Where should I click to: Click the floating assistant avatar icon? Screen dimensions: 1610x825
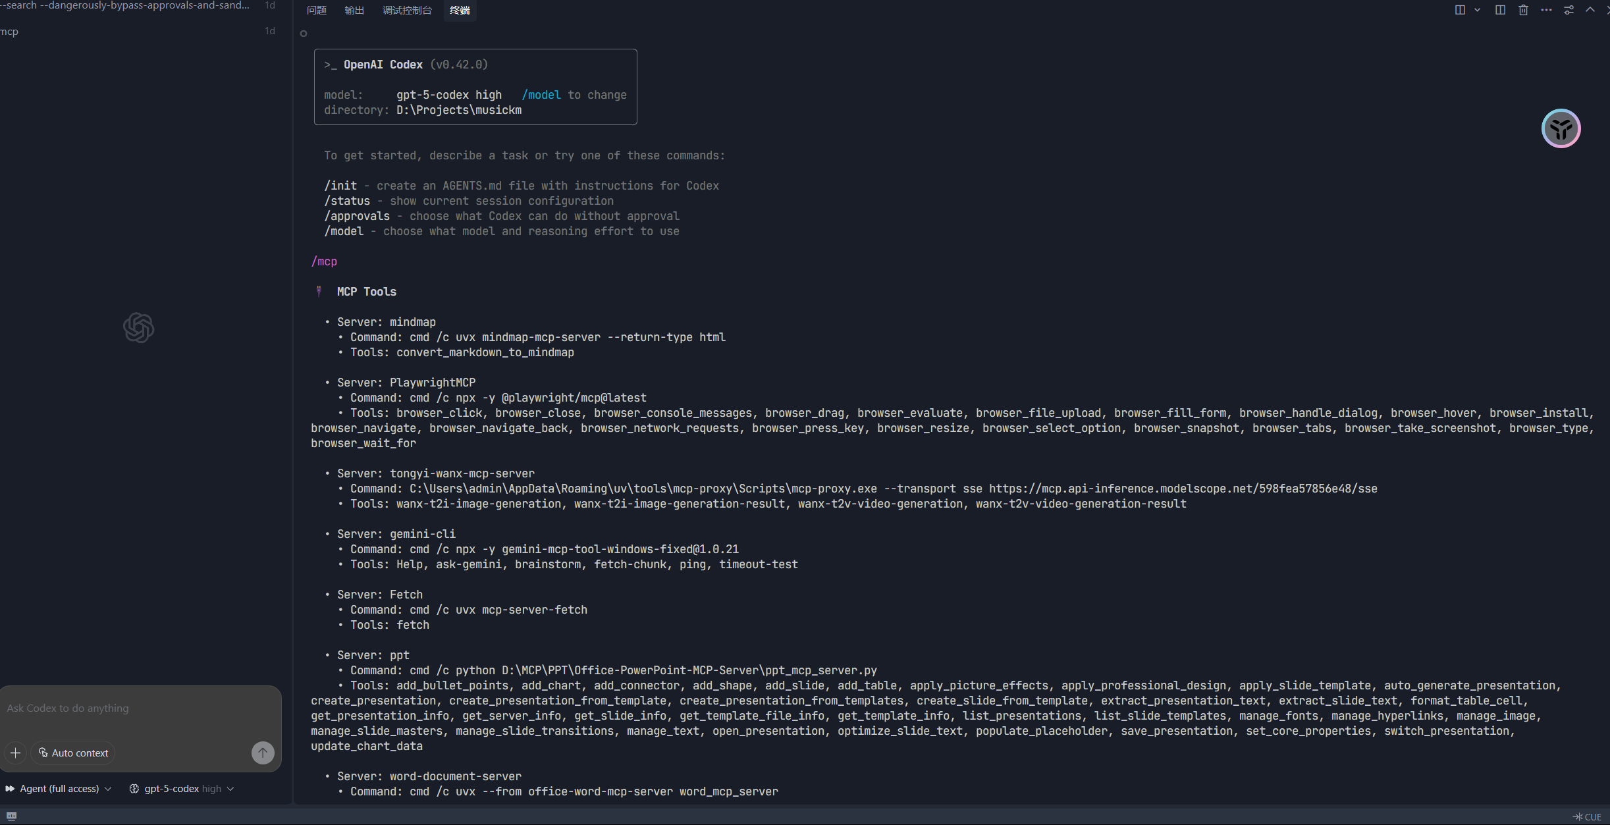1561,128
